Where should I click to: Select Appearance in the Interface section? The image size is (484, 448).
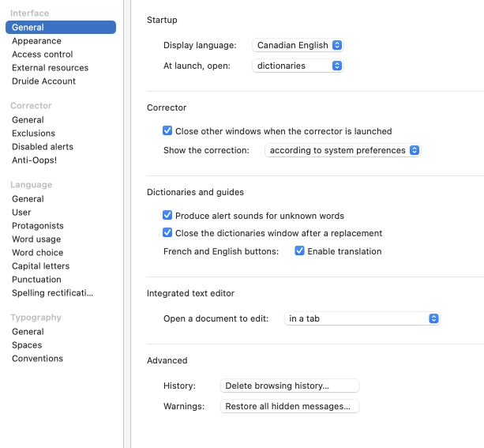tap(36, 41)
